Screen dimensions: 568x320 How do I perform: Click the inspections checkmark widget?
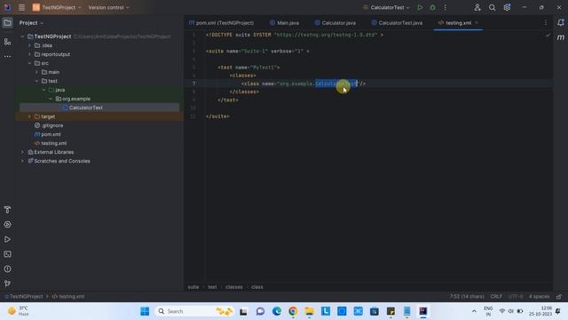(548, 36)
